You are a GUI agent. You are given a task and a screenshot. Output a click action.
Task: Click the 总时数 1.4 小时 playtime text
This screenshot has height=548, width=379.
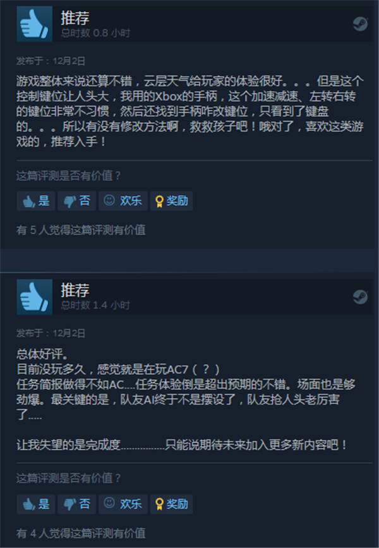95,305
